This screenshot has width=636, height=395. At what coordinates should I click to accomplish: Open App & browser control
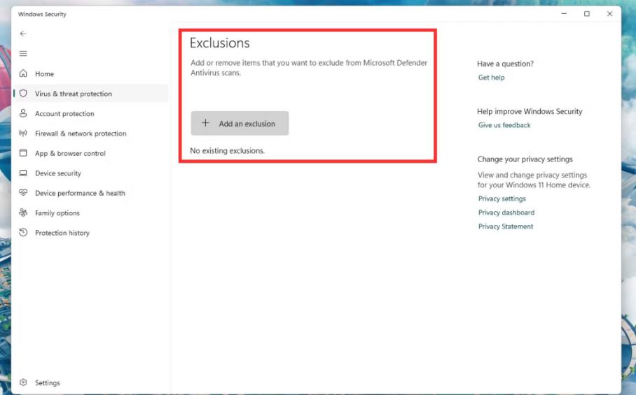(91, 153)
